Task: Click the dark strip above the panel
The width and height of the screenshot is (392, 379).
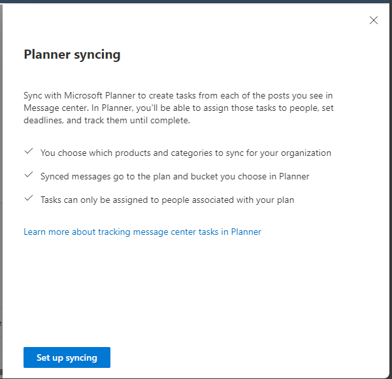Action: pyautogui.click(x=196, y=1)
